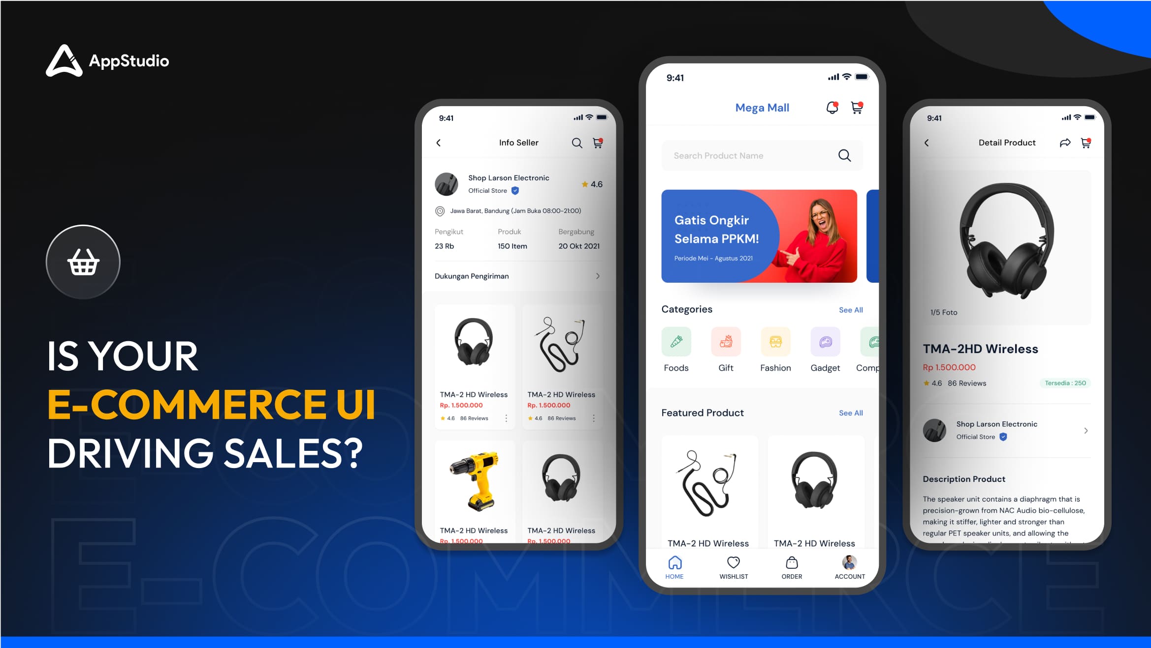Tap the back arrow on Info Seller
The width and height of the screenshot is (1151, 648).
click(437, 143)
